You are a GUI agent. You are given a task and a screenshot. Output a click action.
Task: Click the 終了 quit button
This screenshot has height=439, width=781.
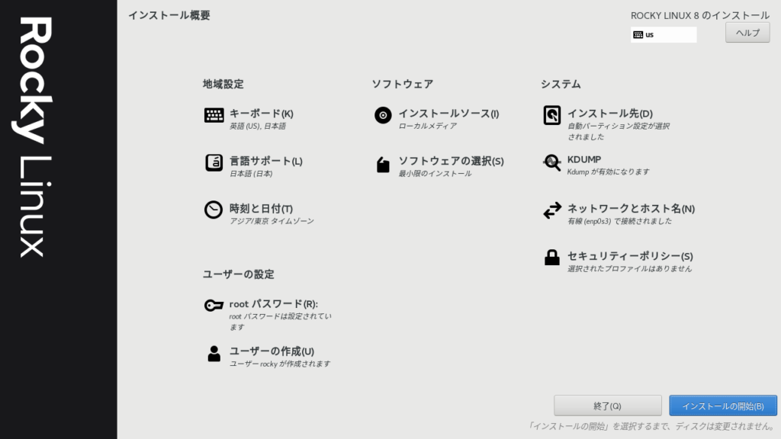607,405
